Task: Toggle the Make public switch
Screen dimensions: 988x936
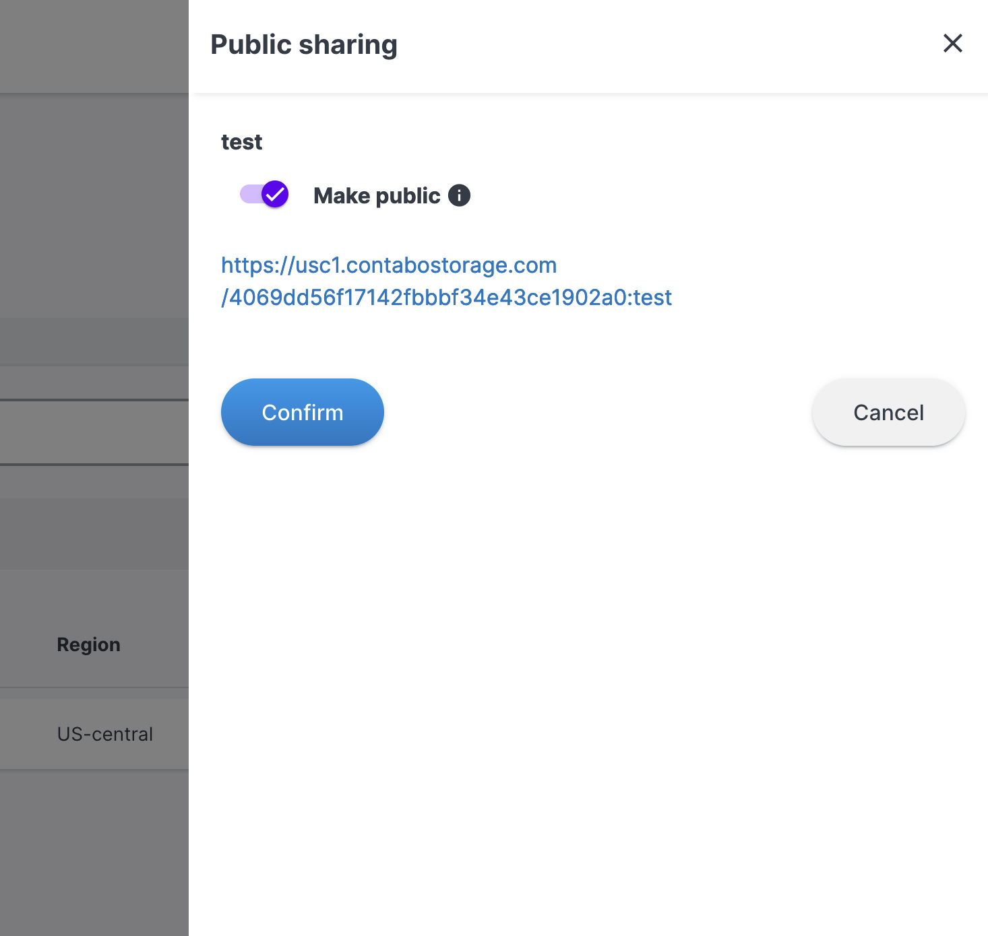Action: pyautogui.click(x=265, y=195)
